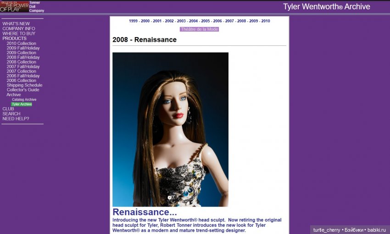Select the 2007 Collection link
390x234 pixels.
pyautogui.click(x=22, y=71)
